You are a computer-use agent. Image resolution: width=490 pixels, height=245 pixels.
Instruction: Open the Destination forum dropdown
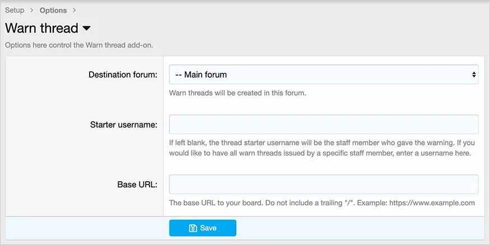click(x=323, y=74)
